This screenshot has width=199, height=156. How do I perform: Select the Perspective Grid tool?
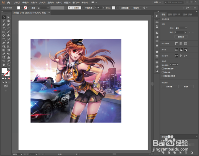(8, 47)
